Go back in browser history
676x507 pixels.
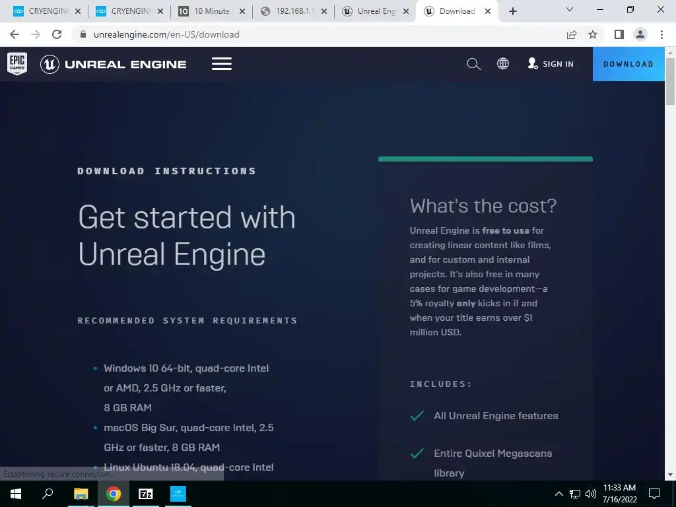(15, 34)
